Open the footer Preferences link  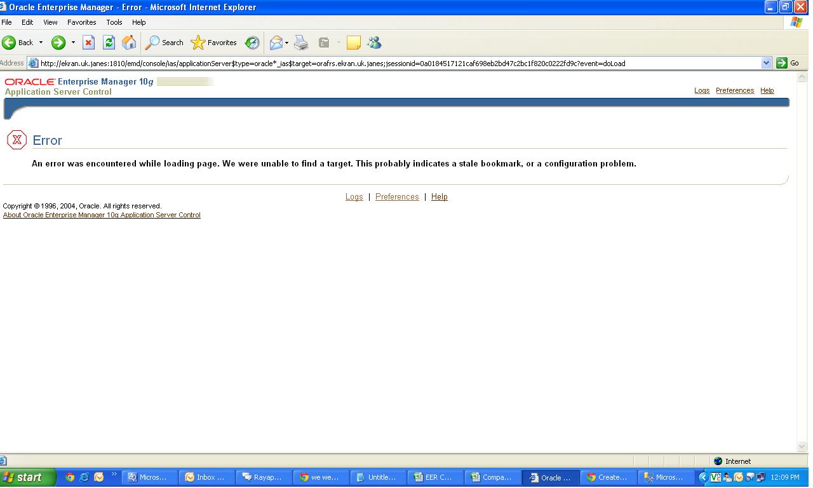coord(397,197)
